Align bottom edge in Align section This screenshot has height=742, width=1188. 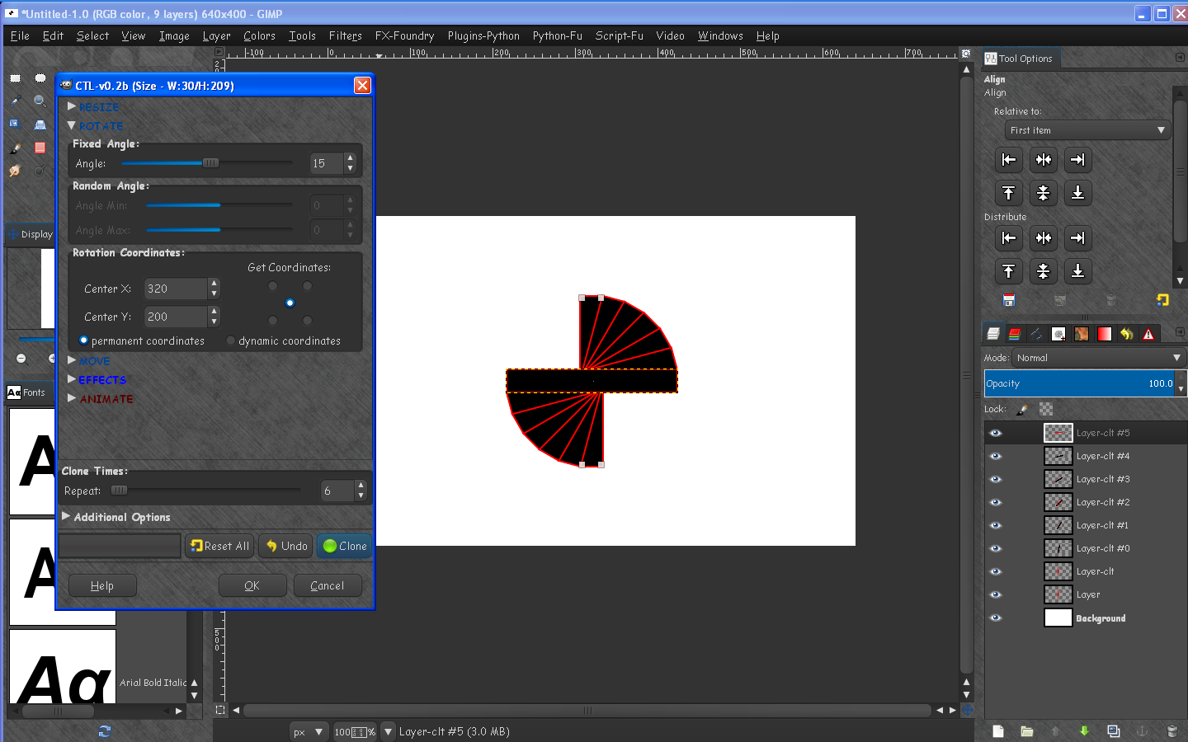[1077, 193]
